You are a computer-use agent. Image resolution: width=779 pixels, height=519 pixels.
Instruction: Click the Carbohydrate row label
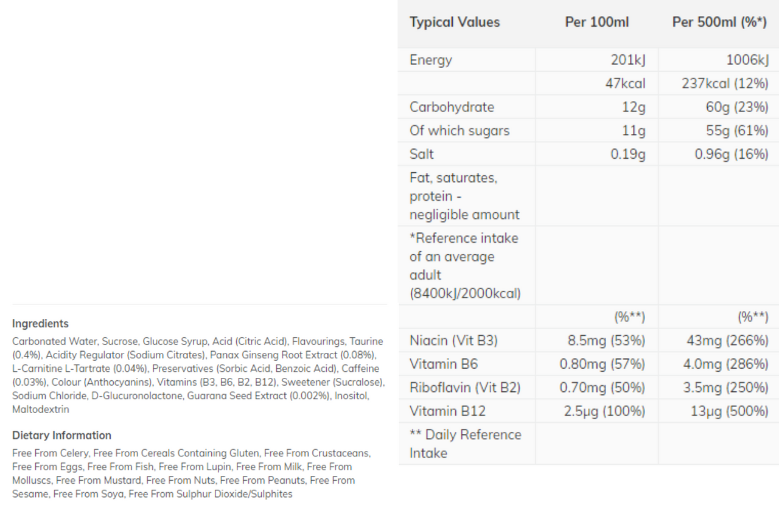pyautogui.click(x=452, y=107)
